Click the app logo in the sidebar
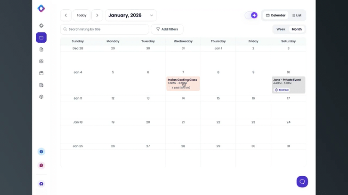348x195 pixels. (x=41, y=8)
